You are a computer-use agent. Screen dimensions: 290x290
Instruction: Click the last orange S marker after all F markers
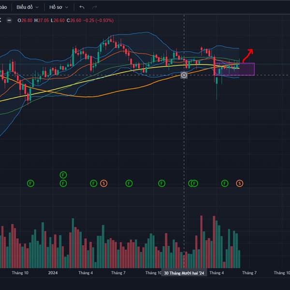coord(240,184)
